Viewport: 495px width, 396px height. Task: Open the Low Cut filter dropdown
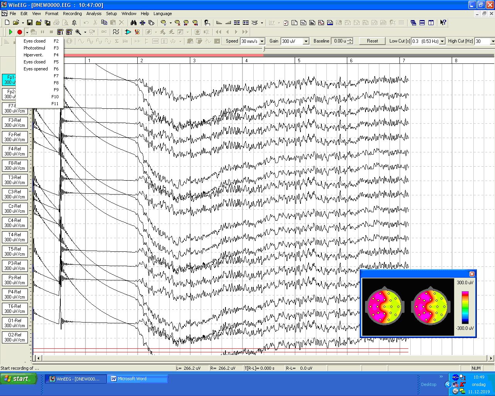click(x=442, y=41)
